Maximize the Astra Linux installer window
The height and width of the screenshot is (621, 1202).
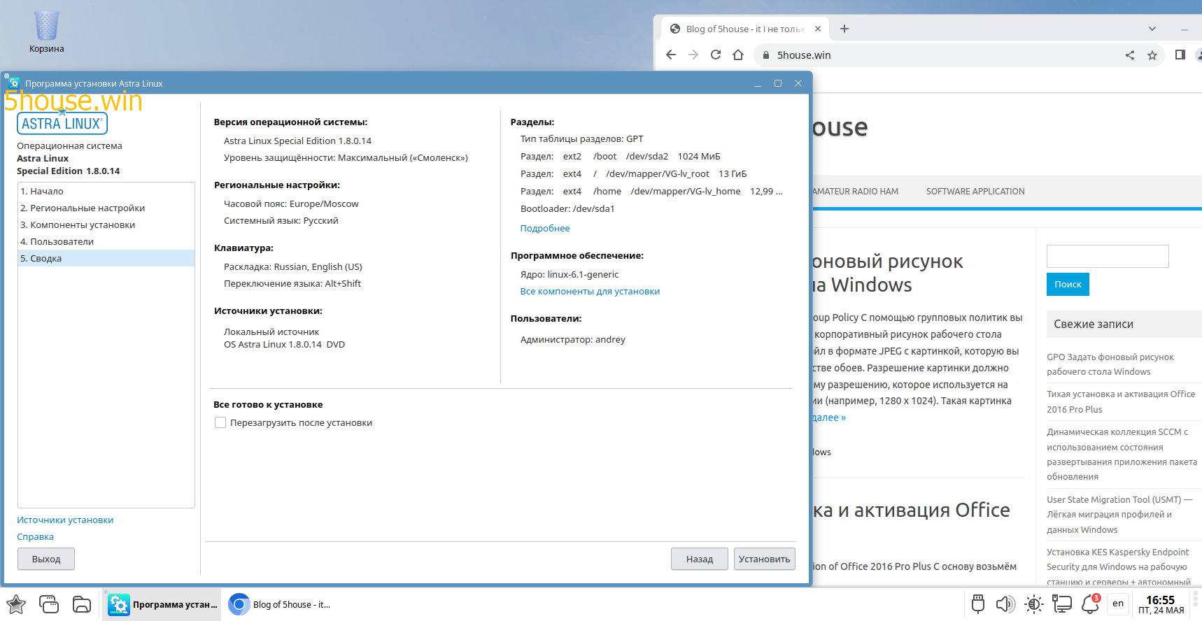[777, 83]
